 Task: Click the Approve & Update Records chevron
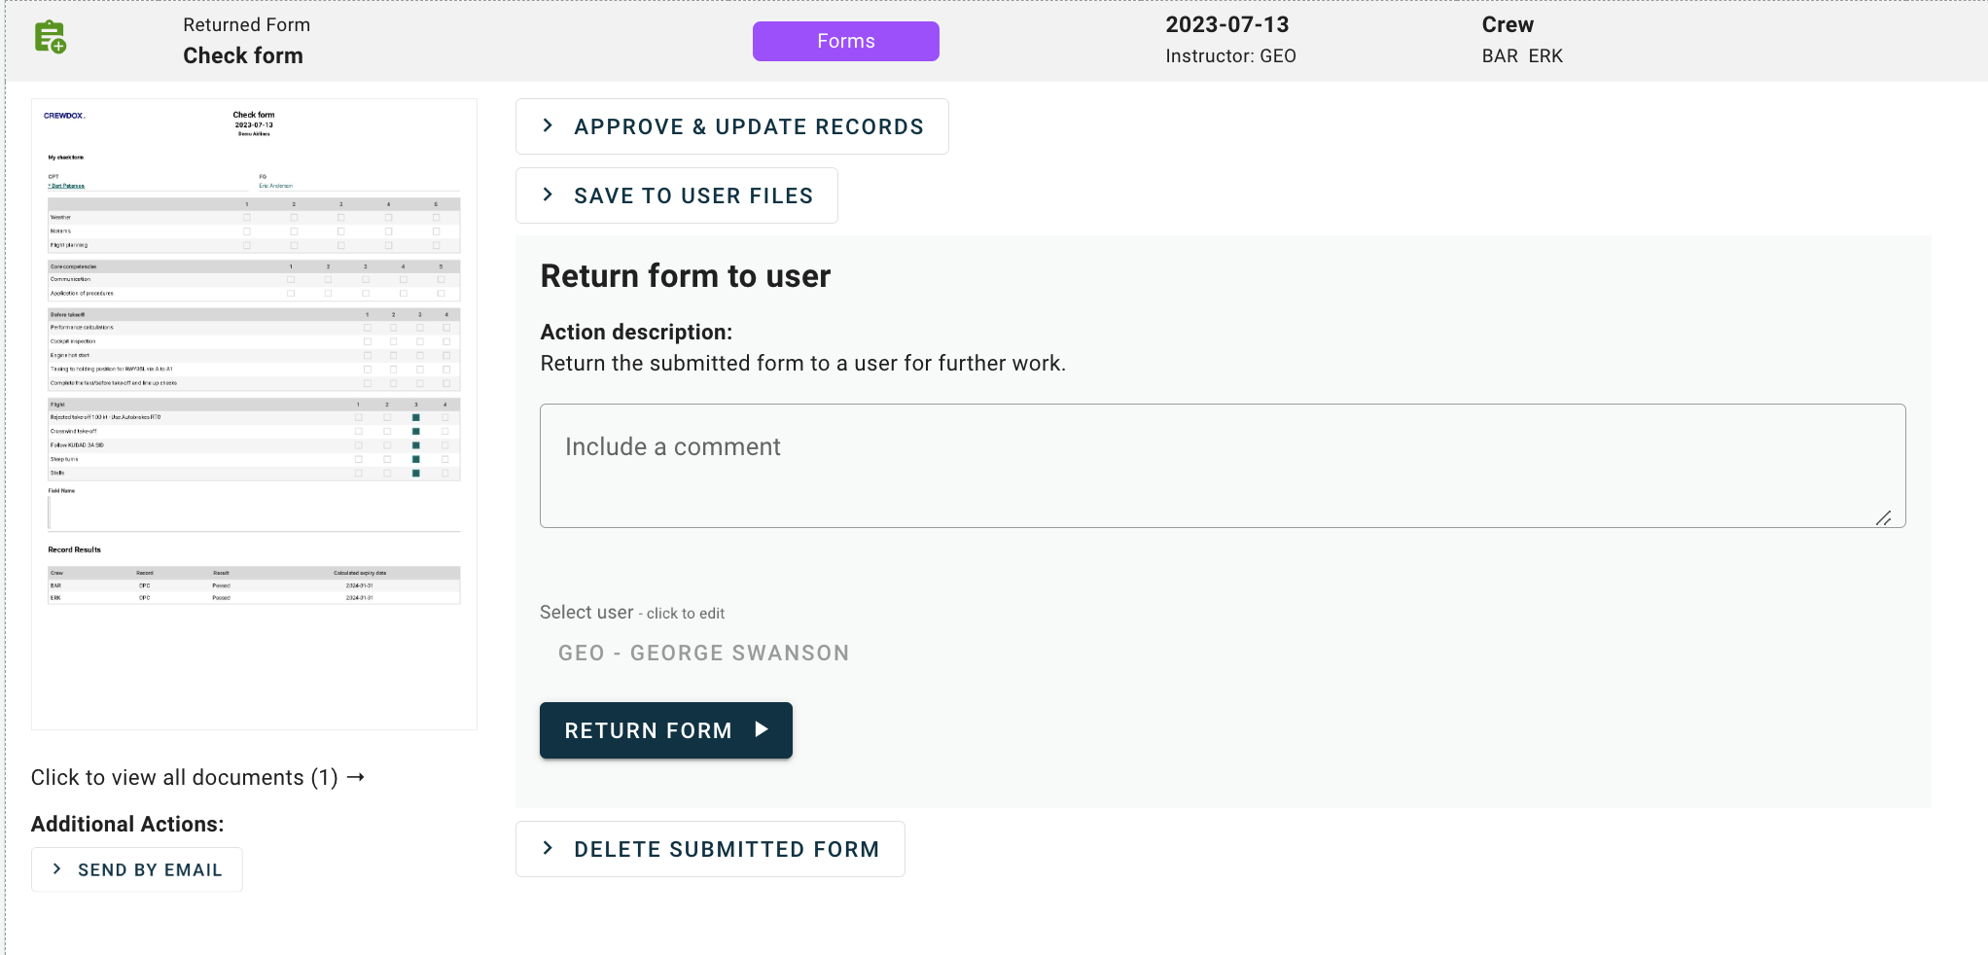point(548,125)
